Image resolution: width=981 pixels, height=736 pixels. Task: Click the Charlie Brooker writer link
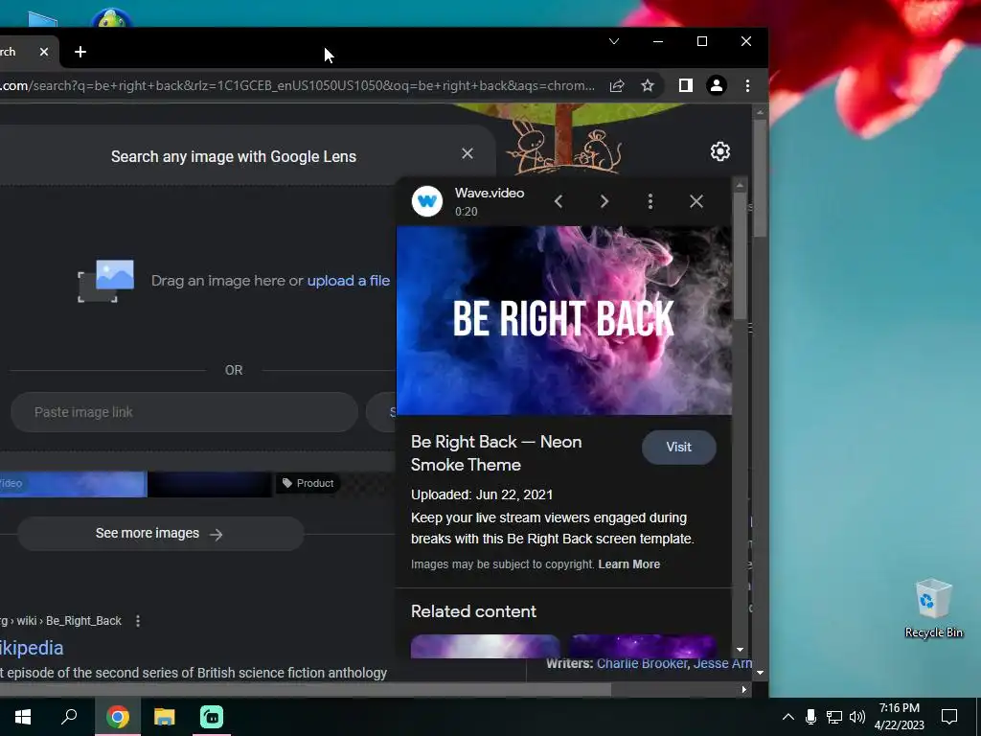(641, 663)
